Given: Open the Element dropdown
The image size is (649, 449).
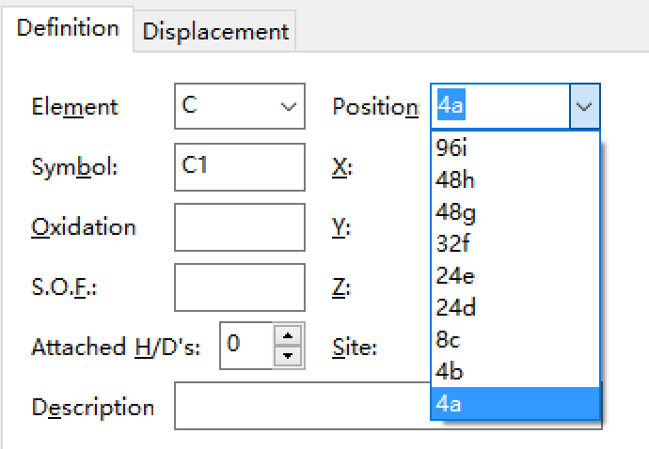Looking at the screenshot, I should pyautogui.click(x=240, y=106).
